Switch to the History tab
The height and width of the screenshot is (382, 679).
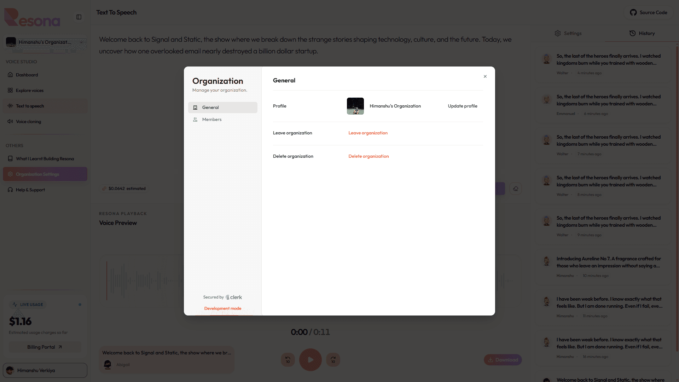click(x=642, y=33)
